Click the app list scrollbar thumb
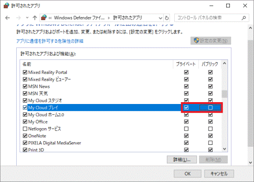 coord(224,94)
